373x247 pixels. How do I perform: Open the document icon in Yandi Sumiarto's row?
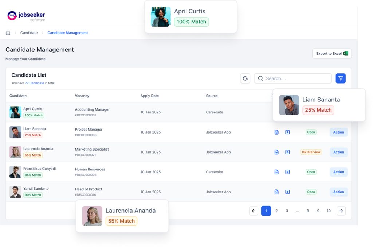(276, 192)
